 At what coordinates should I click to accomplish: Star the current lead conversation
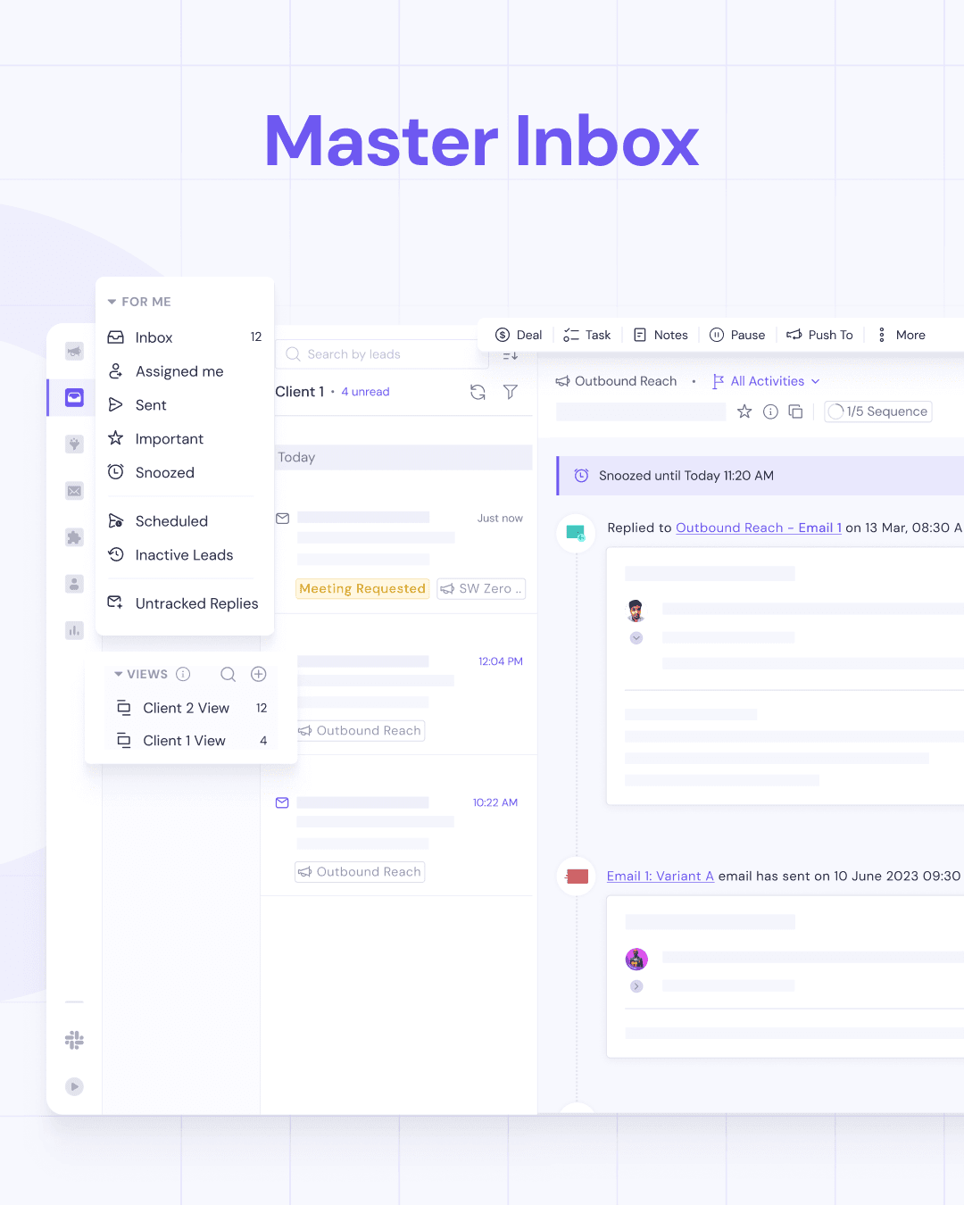click(x=744, y=411)
